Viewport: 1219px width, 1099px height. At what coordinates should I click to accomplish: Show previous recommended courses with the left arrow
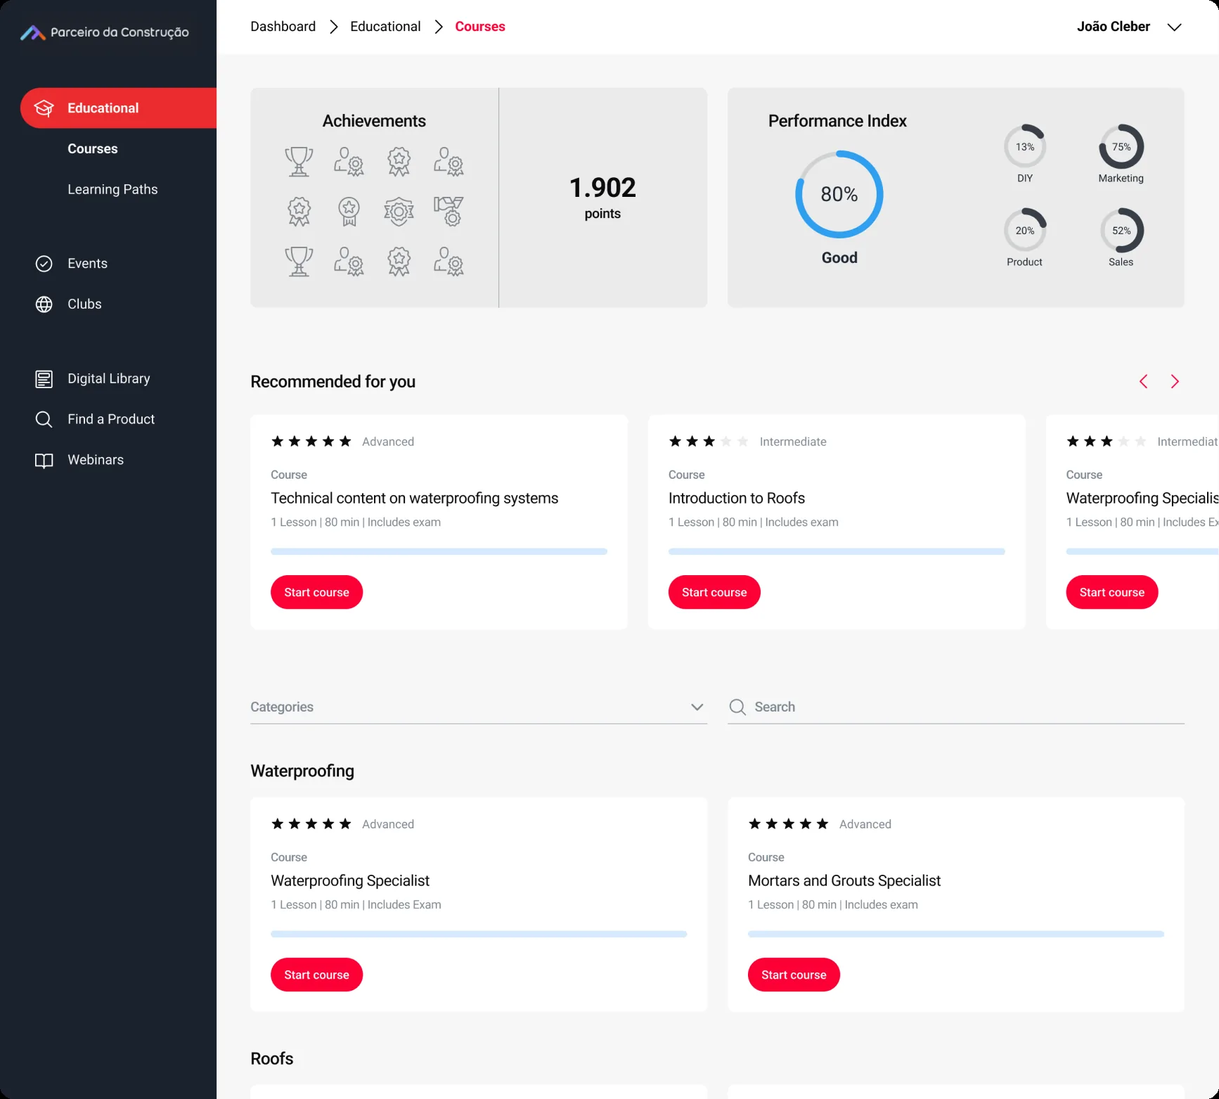(1144, 381)
